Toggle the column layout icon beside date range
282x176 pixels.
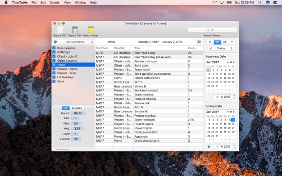point(199,42)
